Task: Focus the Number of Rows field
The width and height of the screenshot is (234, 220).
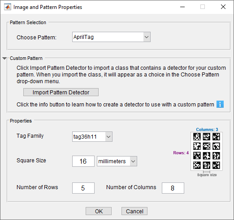Action: [83, 188]
